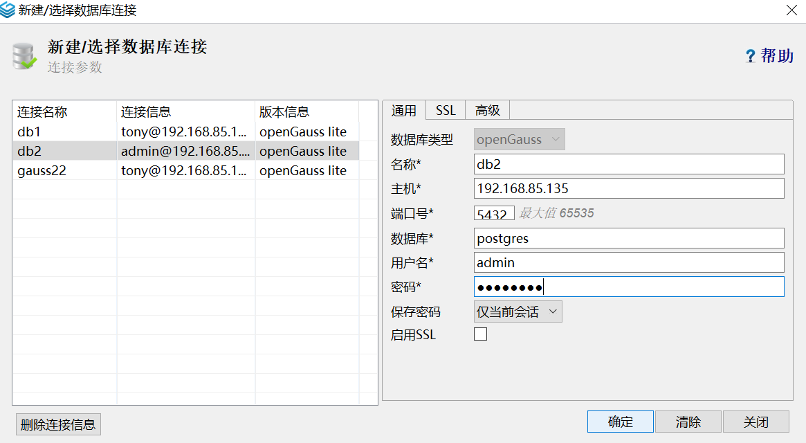The width and height of the screenshot is (806, 443).
Task: Enable the 启用SSL checkbox
Action: click(x=480, y=334)
